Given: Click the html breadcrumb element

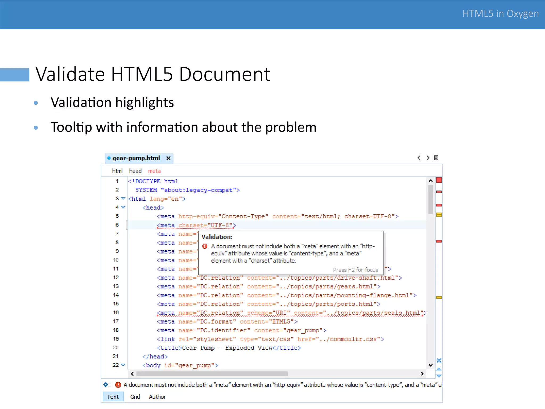Looking at the screenshot, I should click(117, 171).
